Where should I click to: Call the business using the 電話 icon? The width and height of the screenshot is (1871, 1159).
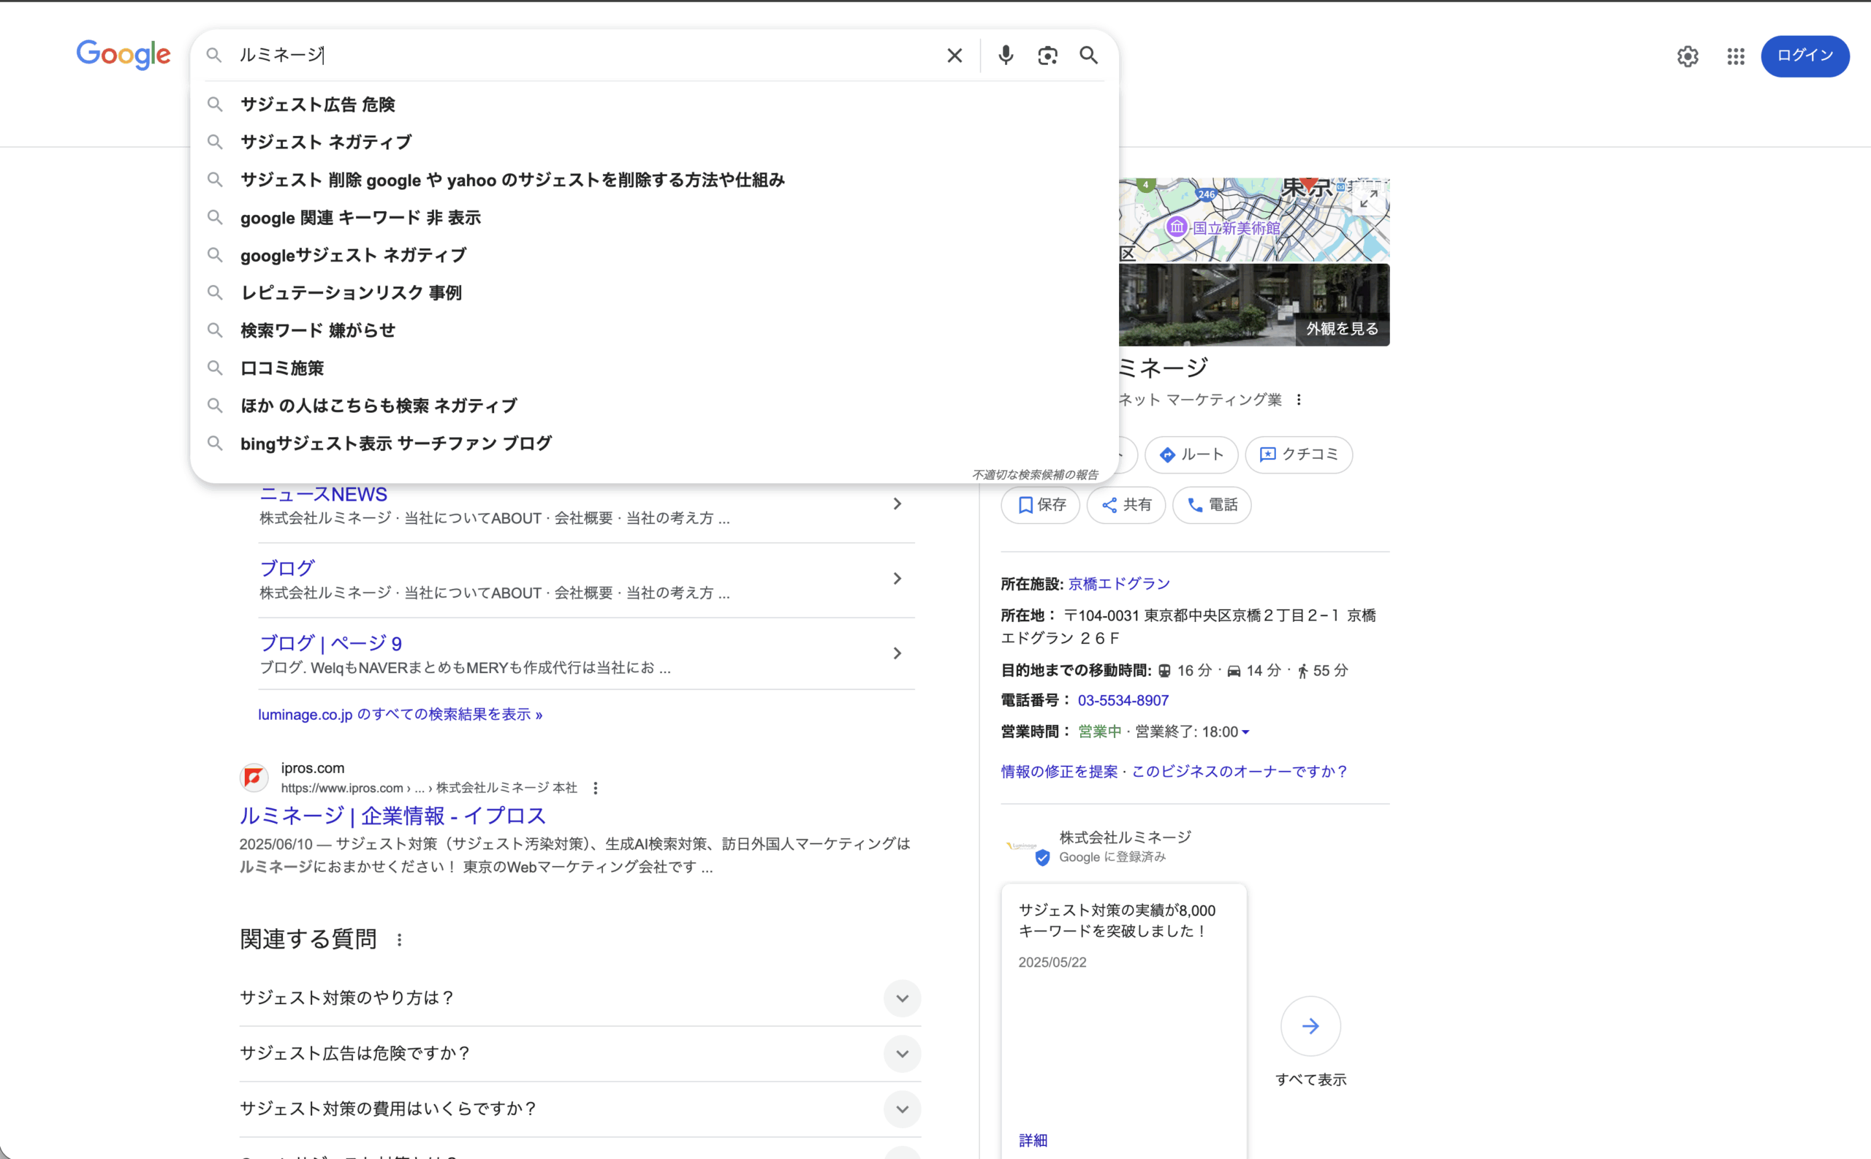pos(1211,504)
